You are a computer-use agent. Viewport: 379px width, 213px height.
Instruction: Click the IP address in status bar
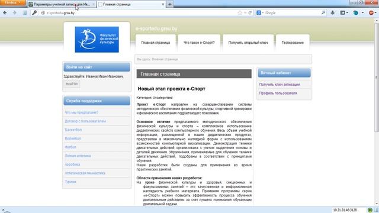345,210
